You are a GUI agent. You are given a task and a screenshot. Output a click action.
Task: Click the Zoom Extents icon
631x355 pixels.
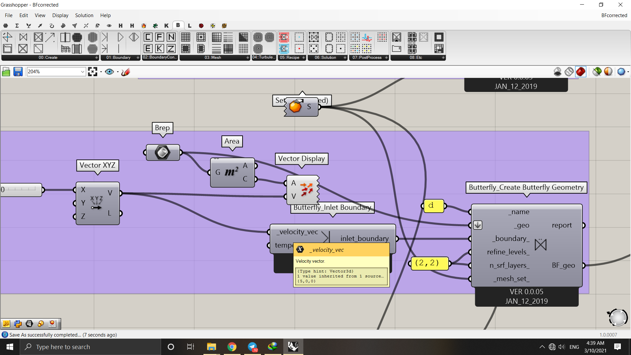[x=93, y=72]
